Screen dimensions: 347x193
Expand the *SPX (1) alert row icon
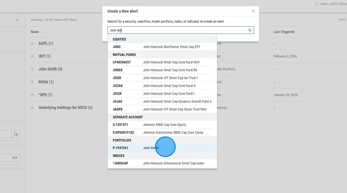coord(32,94)
